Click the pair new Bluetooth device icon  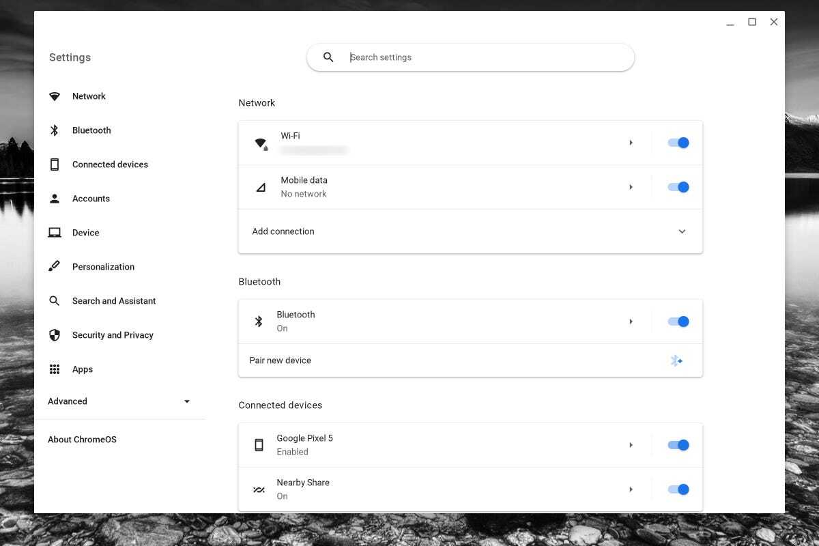pyautogui.click(x=676, y=360)
